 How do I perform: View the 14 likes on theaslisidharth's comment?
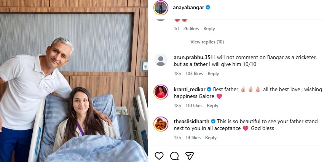tap(193, 138)
